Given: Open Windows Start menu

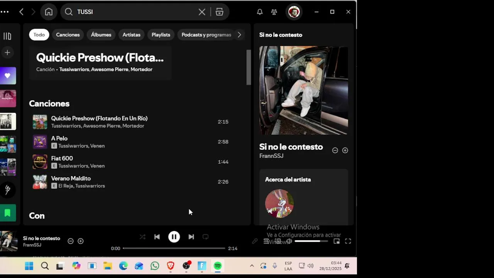Looking at the screenshot, I should tap(29, 266).
